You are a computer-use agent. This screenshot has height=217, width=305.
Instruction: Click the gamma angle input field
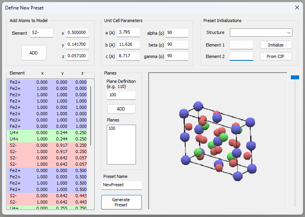177,56
